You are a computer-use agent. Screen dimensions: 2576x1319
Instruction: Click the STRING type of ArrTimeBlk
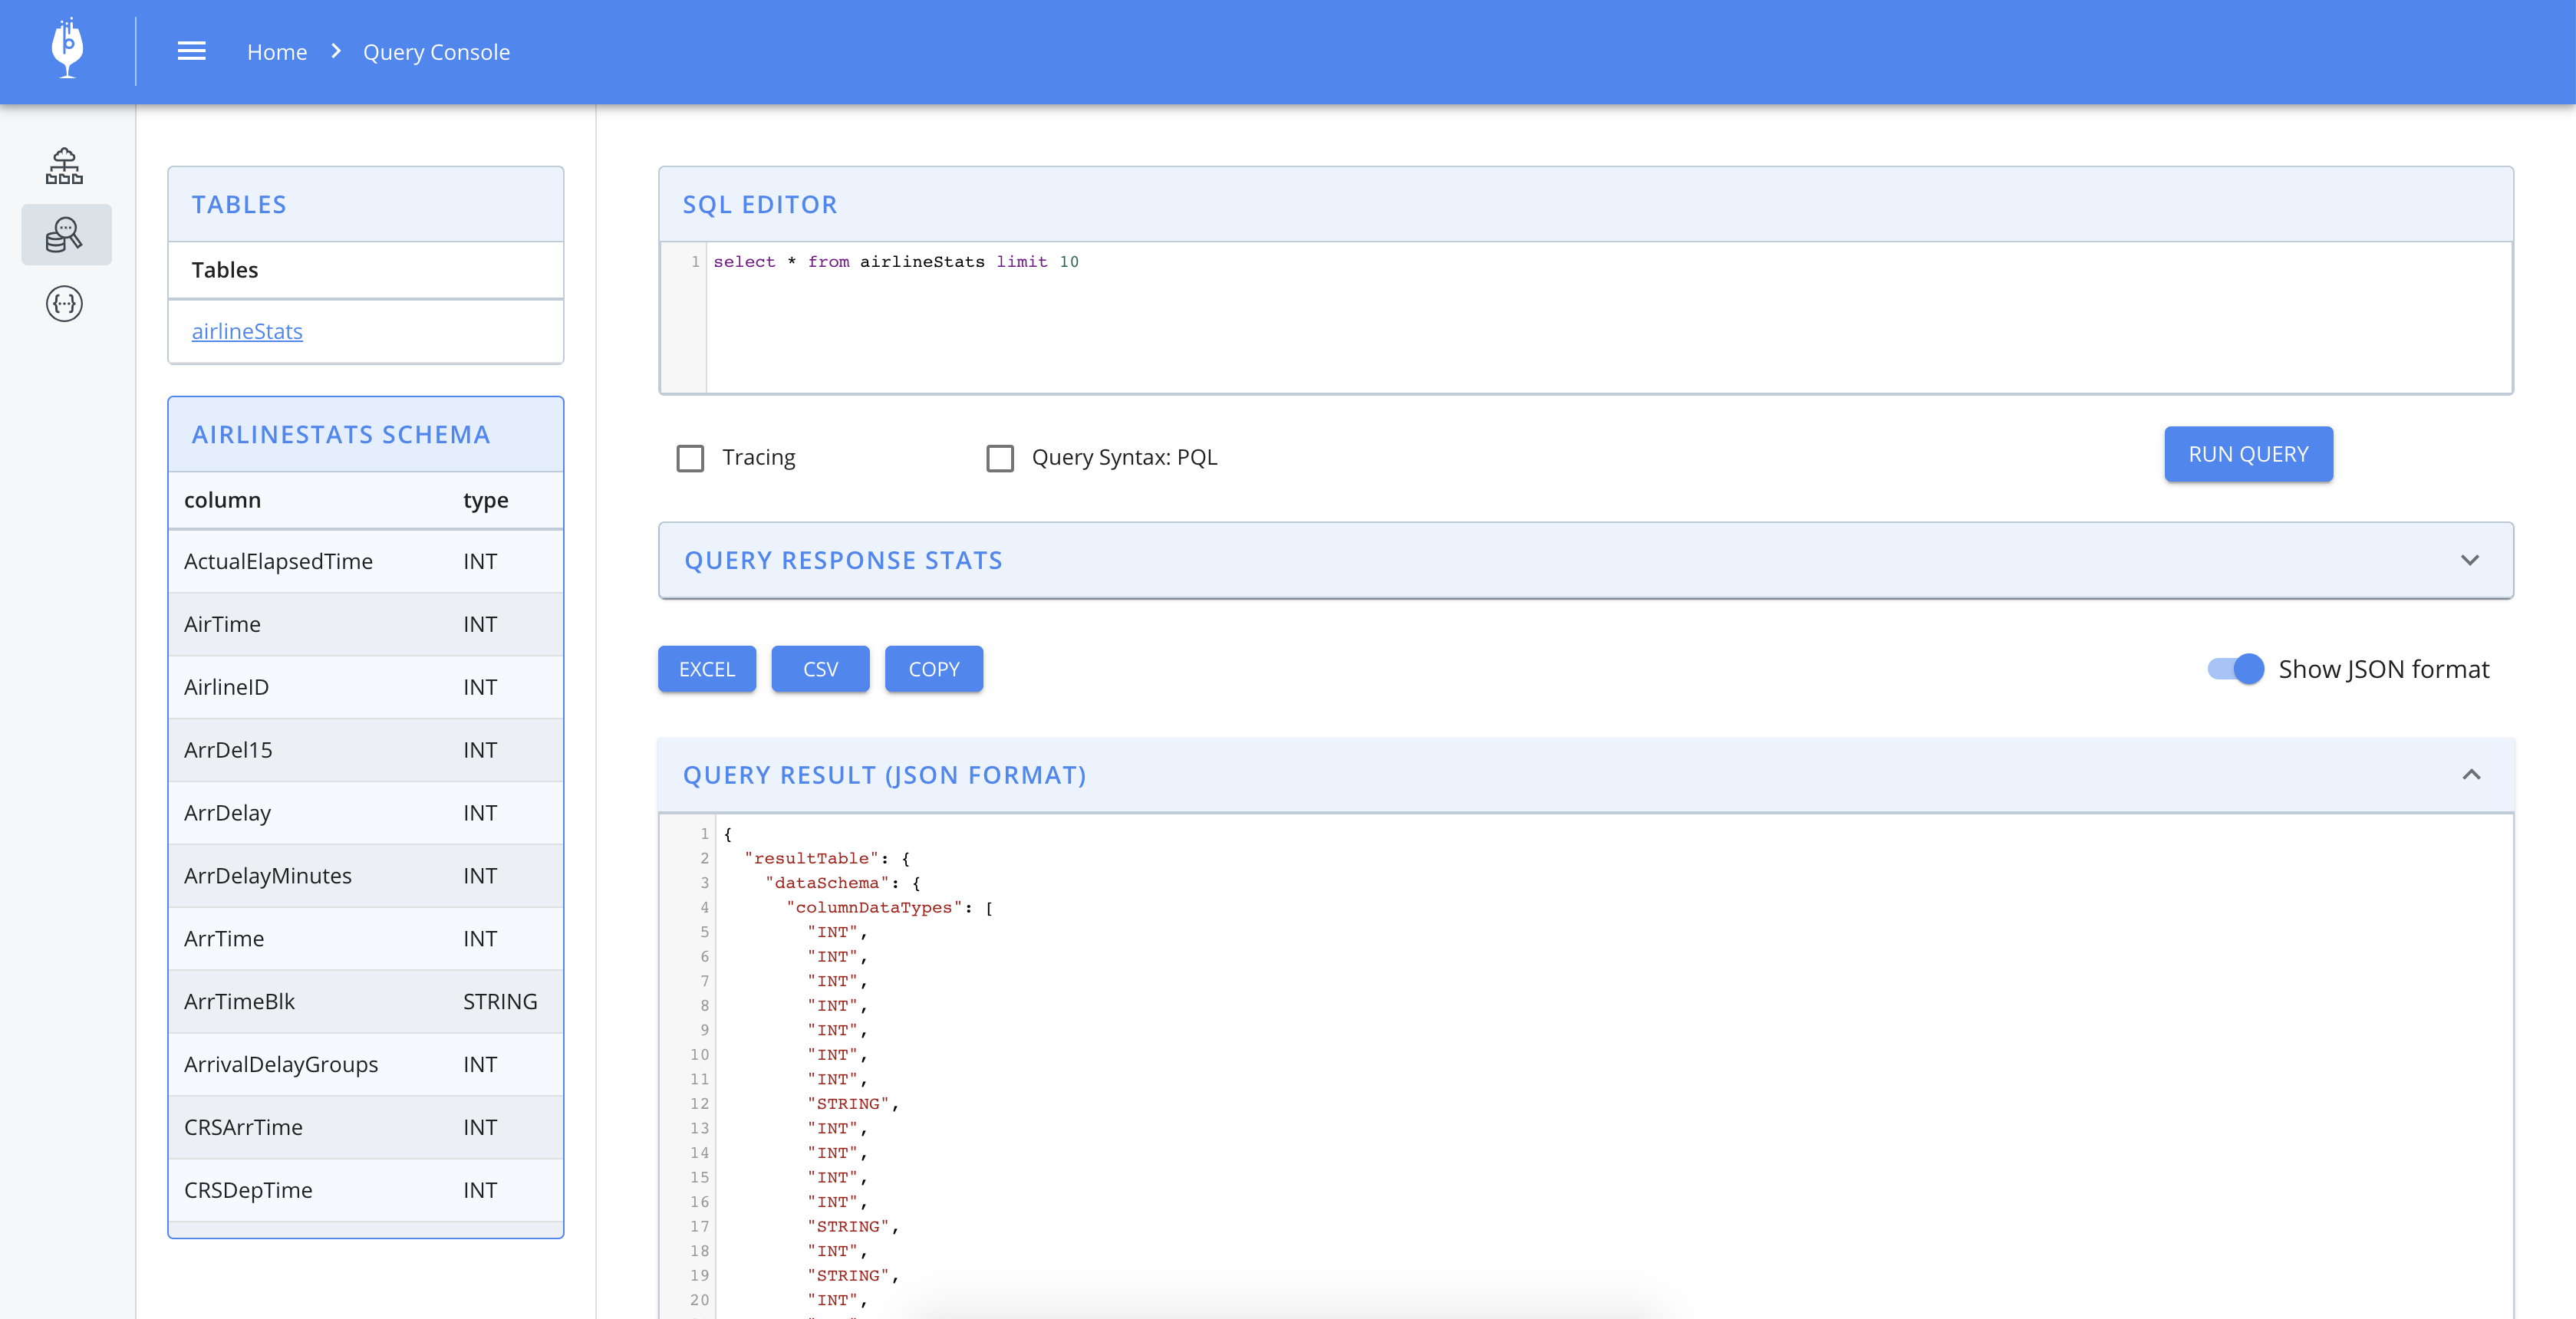pyautogui.click(x=500, y=1002)
